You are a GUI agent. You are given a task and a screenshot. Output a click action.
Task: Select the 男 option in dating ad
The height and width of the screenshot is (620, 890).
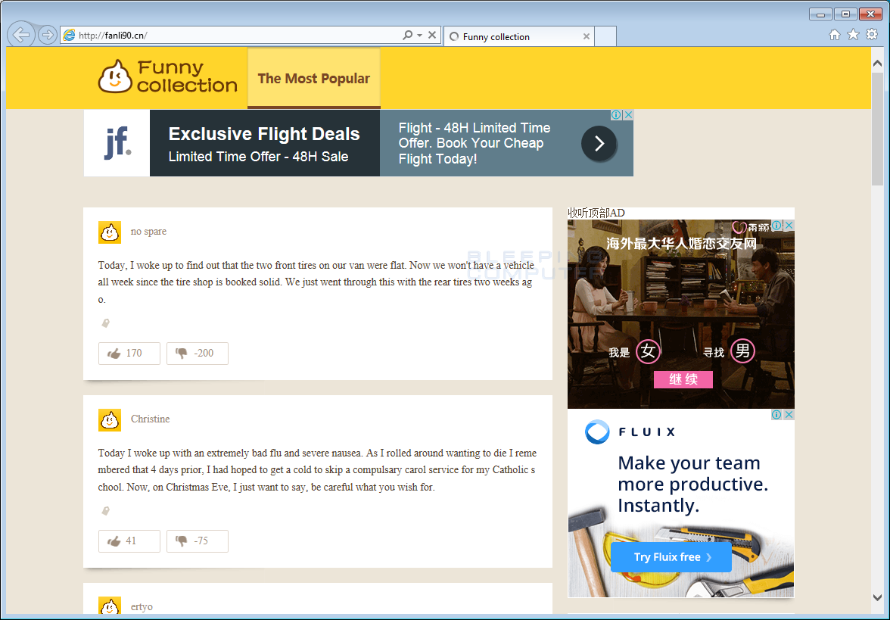pyautogui.click(x=742, y=351)
